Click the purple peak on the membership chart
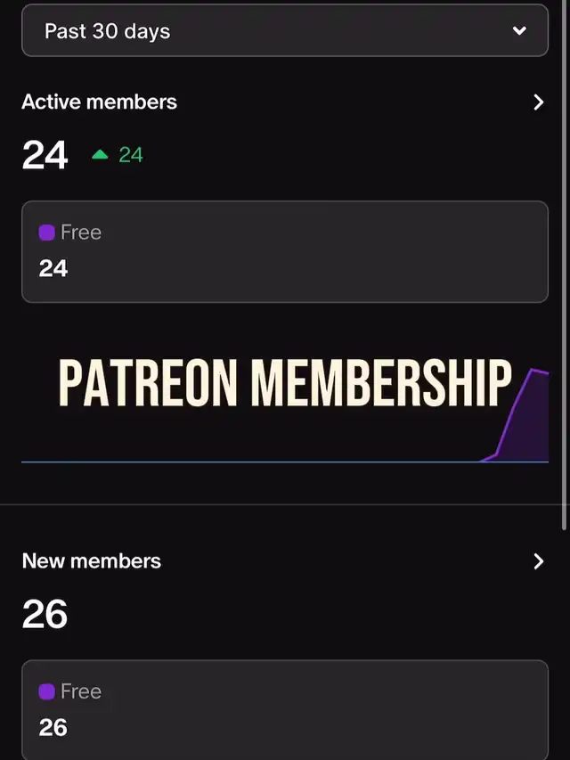570x760 pixels. [534, 372]
